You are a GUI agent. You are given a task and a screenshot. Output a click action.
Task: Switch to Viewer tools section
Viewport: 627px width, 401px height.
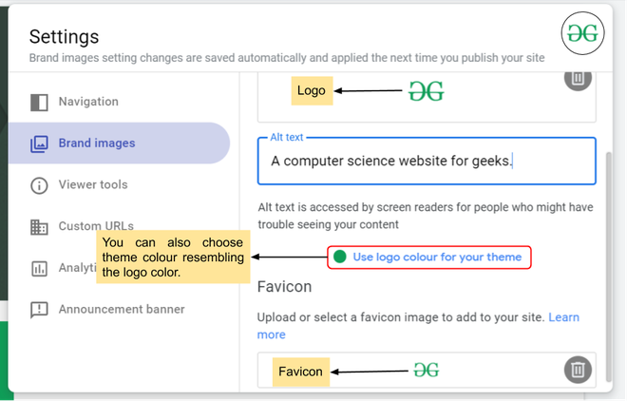pos(93,185)
